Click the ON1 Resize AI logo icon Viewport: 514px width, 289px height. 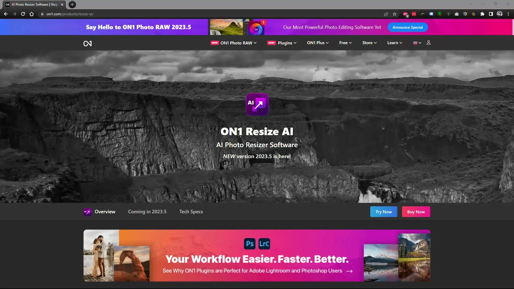coord(257,104)
